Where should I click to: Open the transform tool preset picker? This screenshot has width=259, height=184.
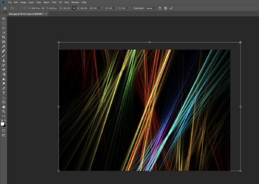point(12,8)
